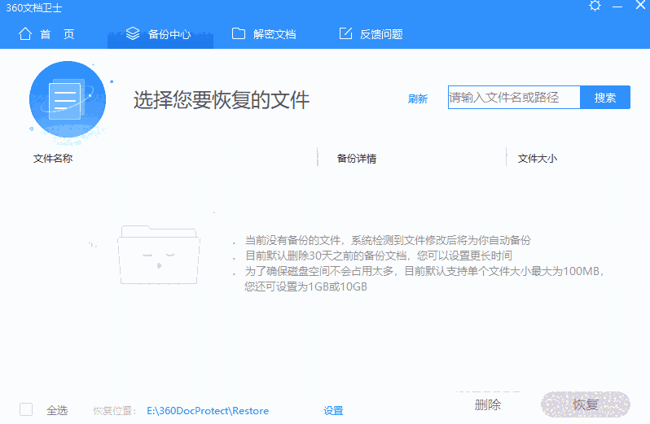Viewport: 650px width, 424px height.
Task: Click the blue document logo image
Action: coord(68,99)
